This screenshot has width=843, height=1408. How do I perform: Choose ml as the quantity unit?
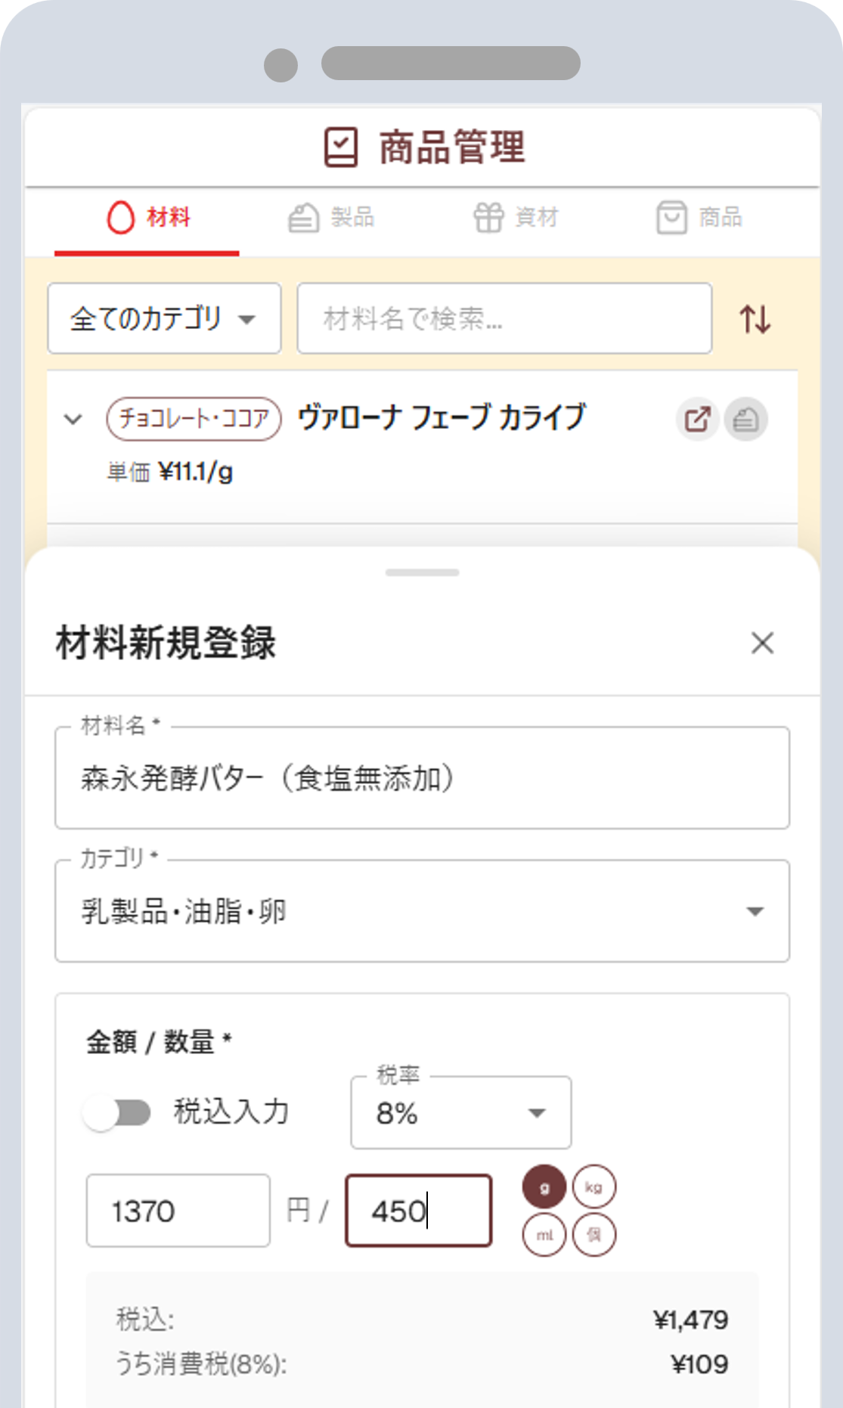[544, 1234]
